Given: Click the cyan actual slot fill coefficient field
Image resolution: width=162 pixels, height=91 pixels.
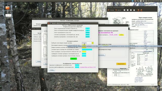Looking at the screenshot, I should click(x=77, y=67).
